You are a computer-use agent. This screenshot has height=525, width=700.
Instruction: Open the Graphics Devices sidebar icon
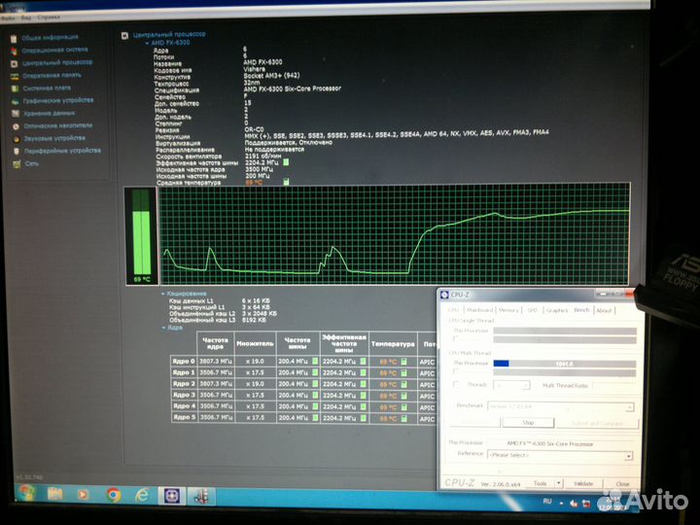coord(15,101)
